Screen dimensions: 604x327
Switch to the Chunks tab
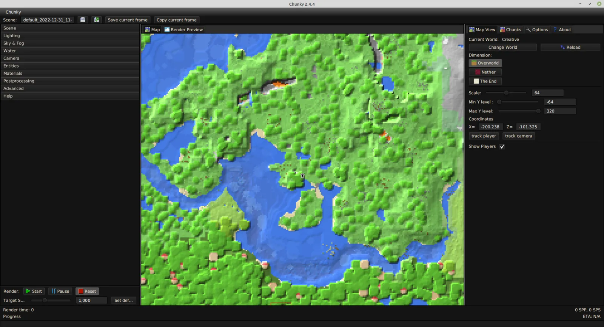pyautogui.click(x=510, y=29)
